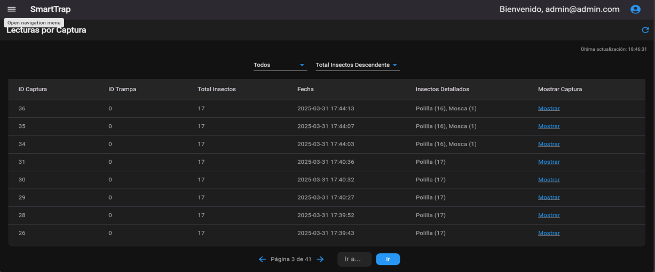Click the ID Trampa column header
Image resolution: width=655 pixels, height=272 pixels.
coord(122,89)
